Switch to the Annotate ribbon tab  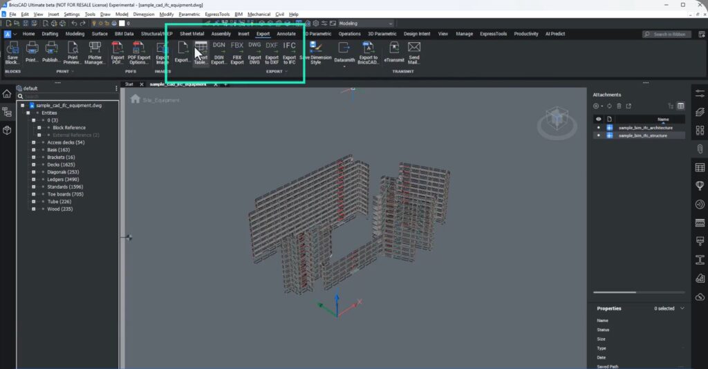pyautogui.click(x=286, y=34)
